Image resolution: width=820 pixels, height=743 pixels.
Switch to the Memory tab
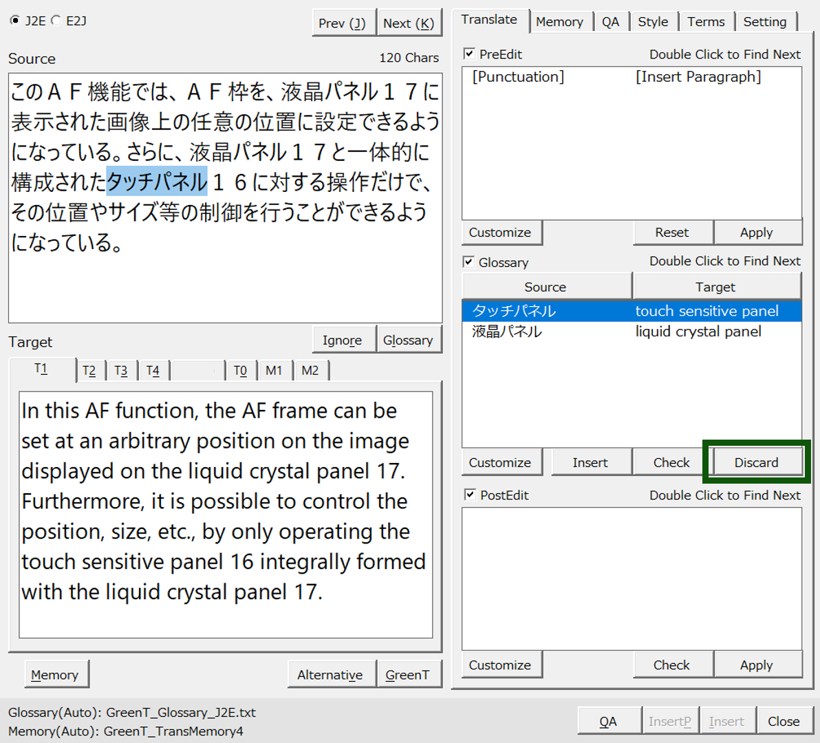click(559, 22)
